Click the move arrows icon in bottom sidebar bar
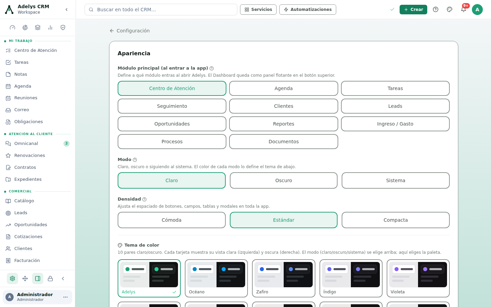Viewport: 491px width, 307px height. (25, 279)
